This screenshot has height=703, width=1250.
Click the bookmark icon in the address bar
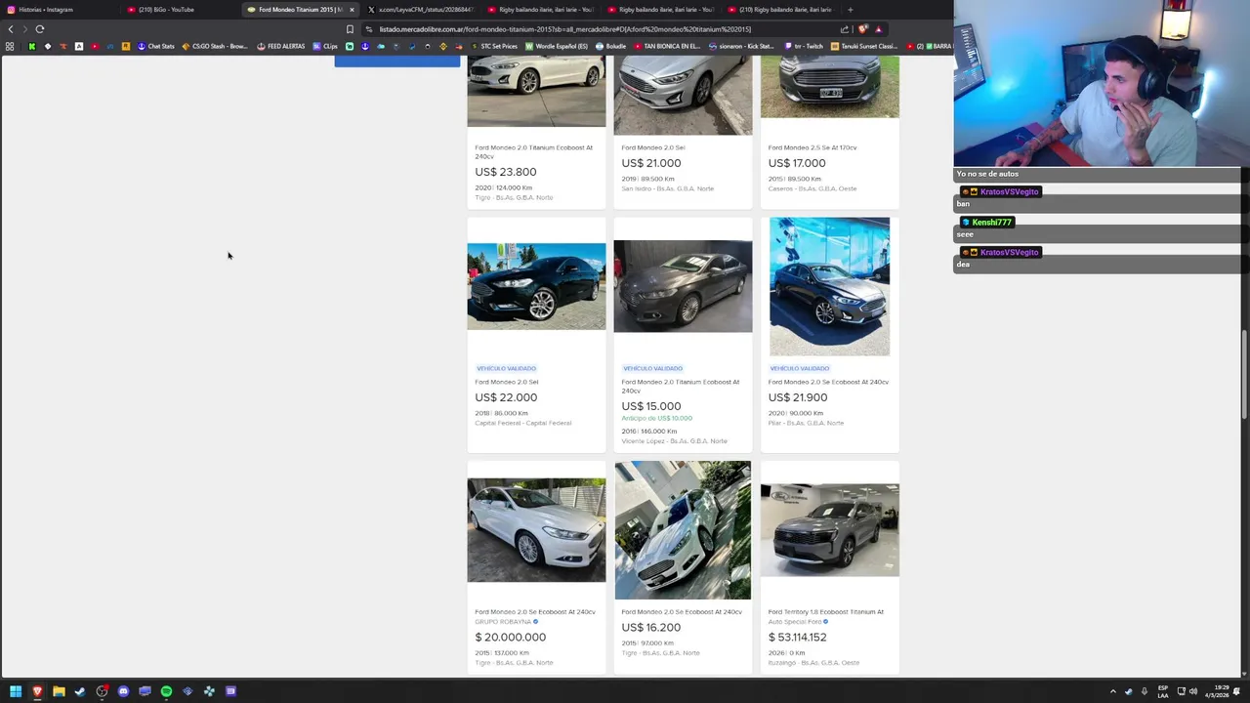350,29
